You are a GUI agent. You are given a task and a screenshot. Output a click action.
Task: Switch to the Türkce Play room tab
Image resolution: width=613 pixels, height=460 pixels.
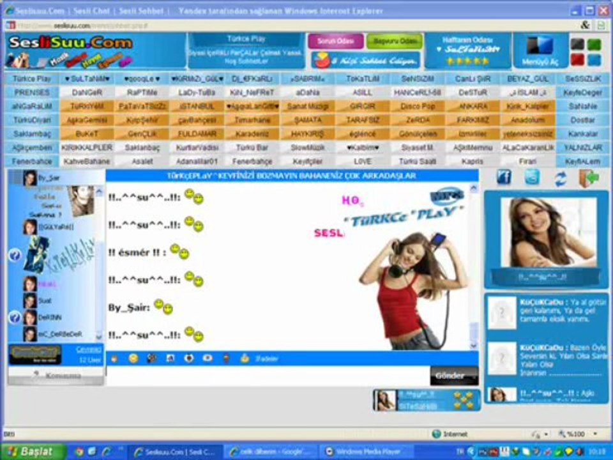[32, 79]
